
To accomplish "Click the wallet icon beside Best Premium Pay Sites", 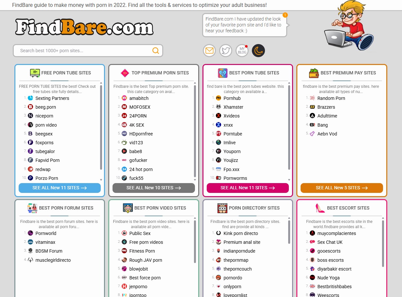I will tap(314, 73).
